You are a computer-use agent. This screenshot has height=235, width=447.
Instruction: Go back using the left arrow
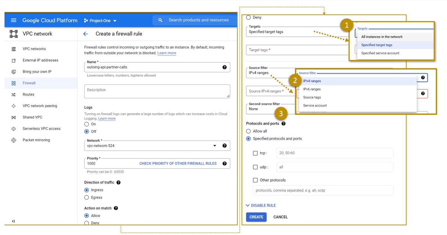(x=86, y=34)
